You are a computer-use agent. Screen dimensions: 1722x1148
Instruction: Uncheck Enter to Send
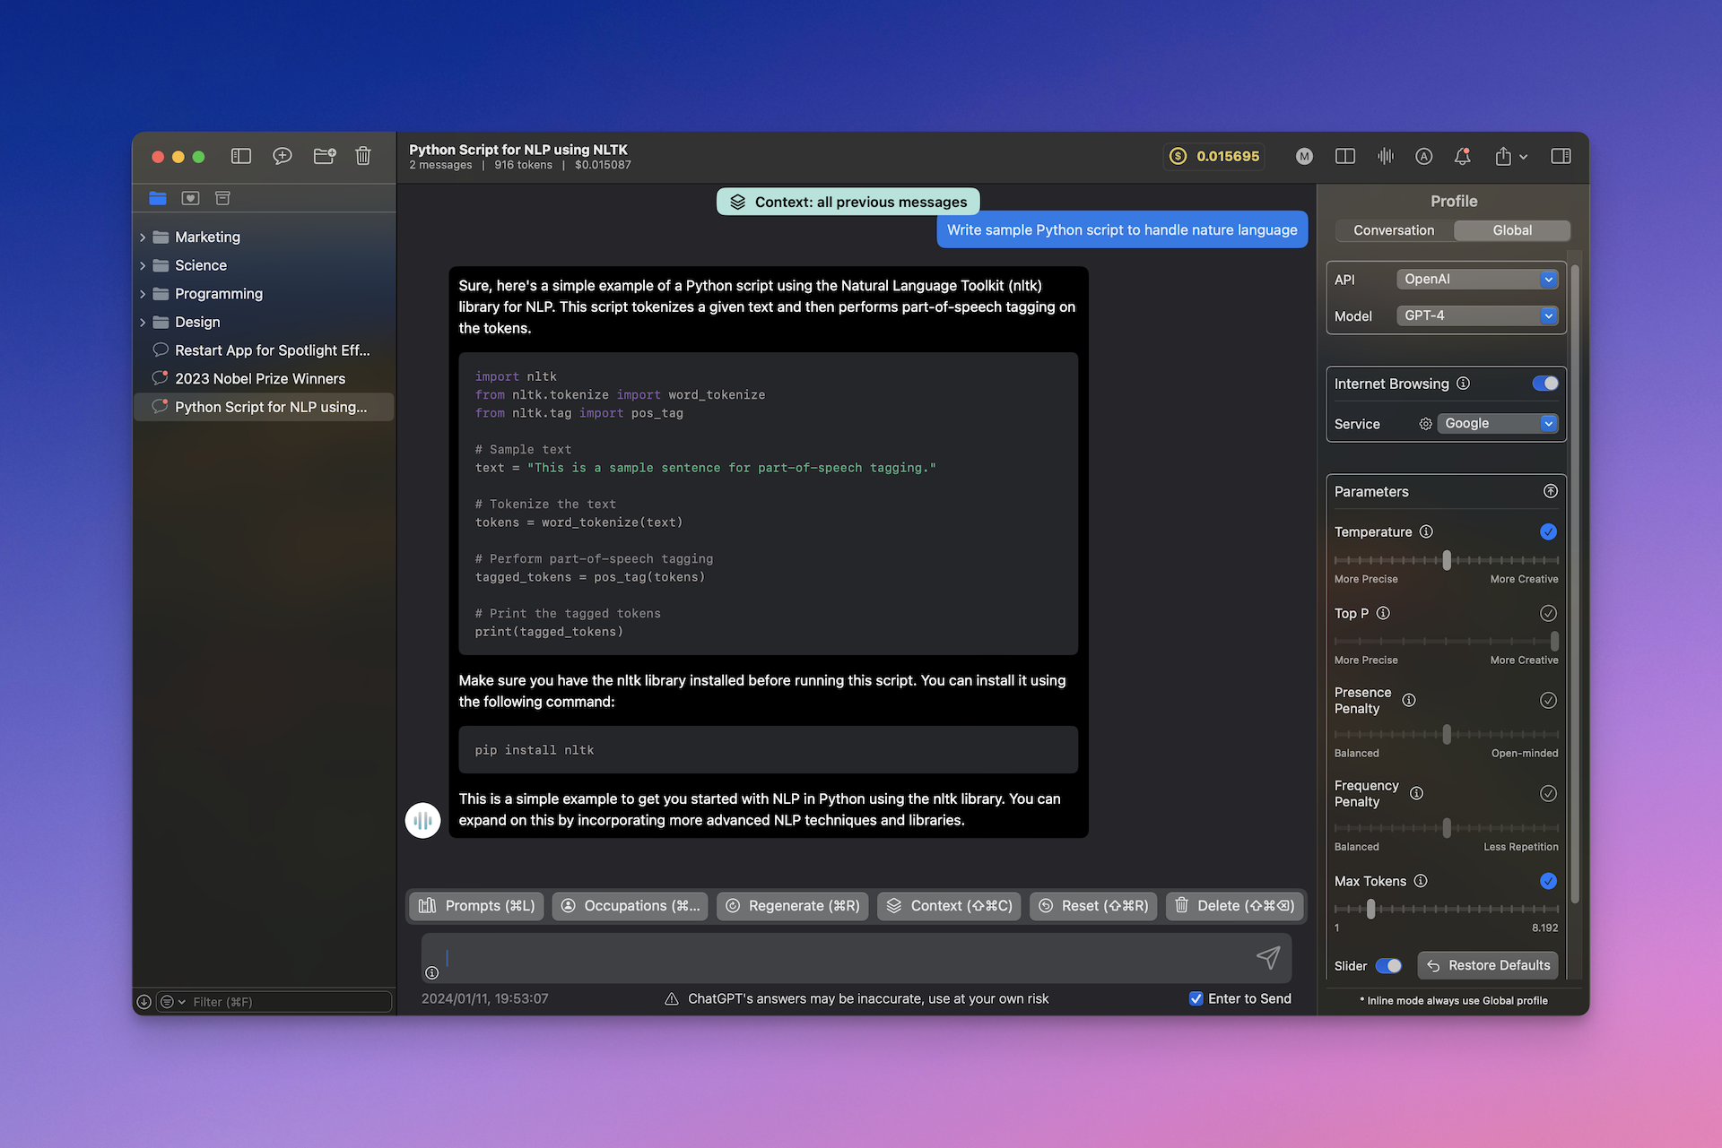[x=1196, y=998]
